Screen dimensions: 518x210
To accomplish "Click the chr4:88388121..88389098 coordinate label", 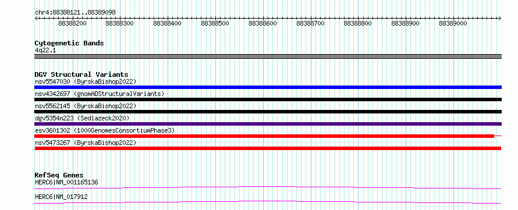I will pyautogui.click(x=75, y=12).
